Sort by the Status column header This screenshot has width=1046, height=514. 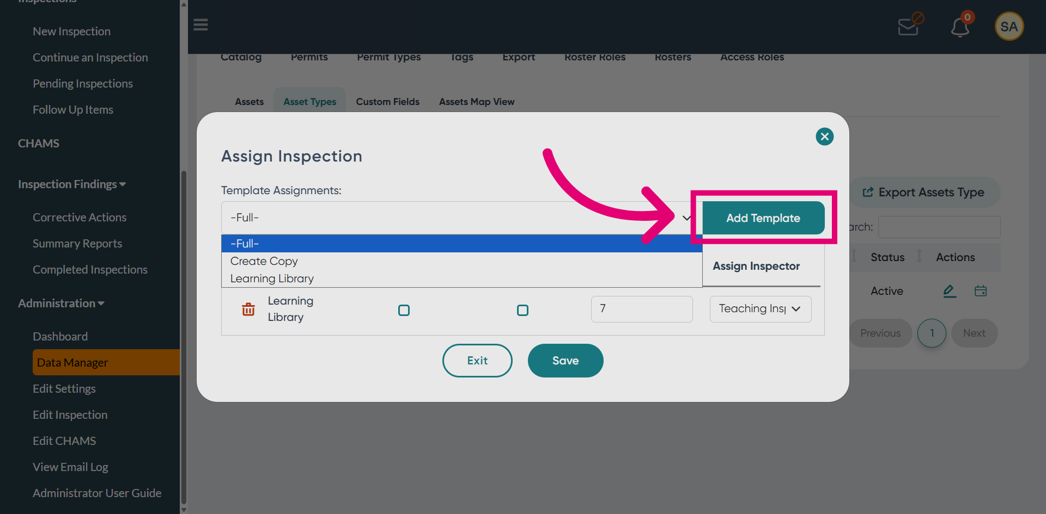(887, 257)
